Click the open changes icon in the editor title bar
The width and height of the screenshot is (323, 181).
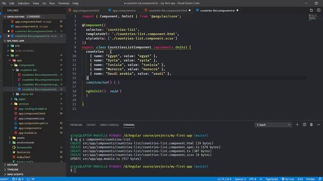[311, 10]
